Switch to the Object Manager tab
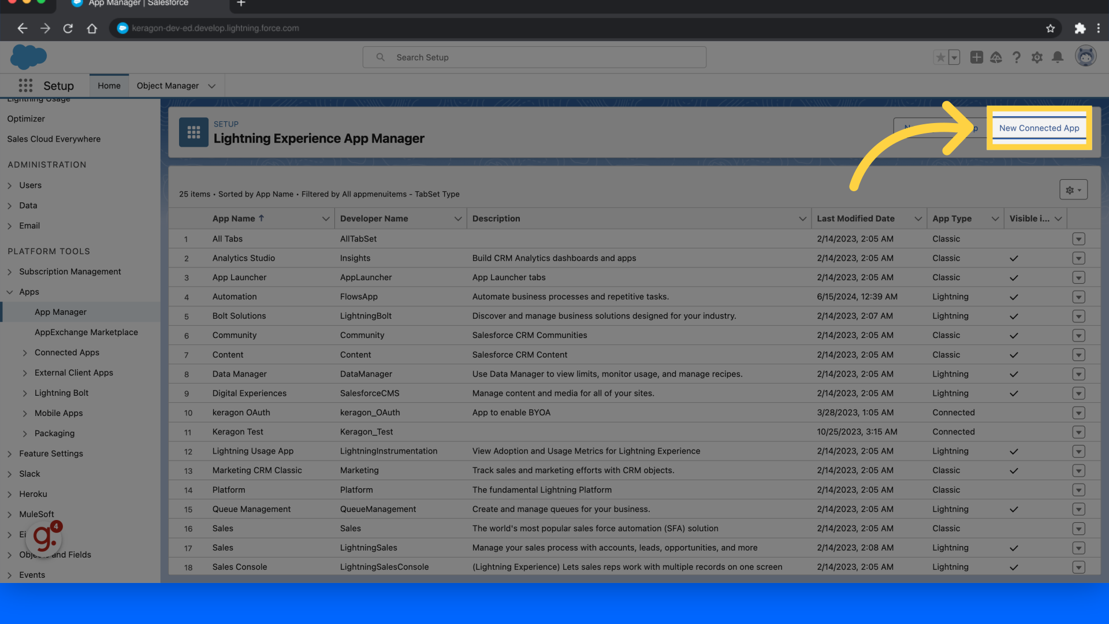The height and width of the screenshot is (624, 1109). pyautogui.click(x=168, y=86)
